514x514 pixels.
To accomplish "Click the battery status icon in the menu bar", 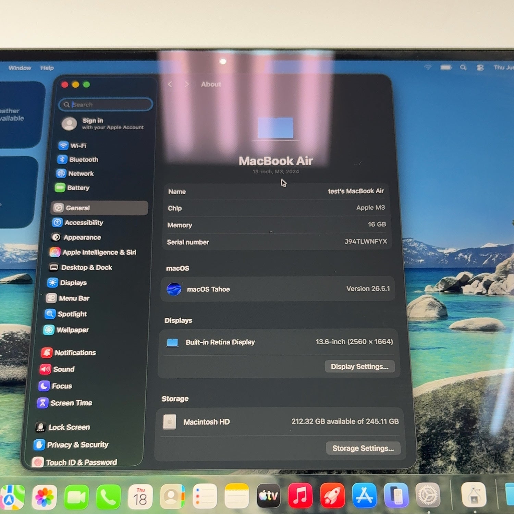I will point(446,68).
